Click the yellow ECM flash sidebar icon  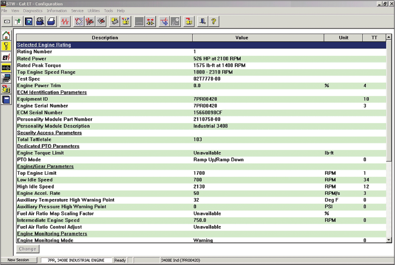pyautogui.click(x=6, y=89)
